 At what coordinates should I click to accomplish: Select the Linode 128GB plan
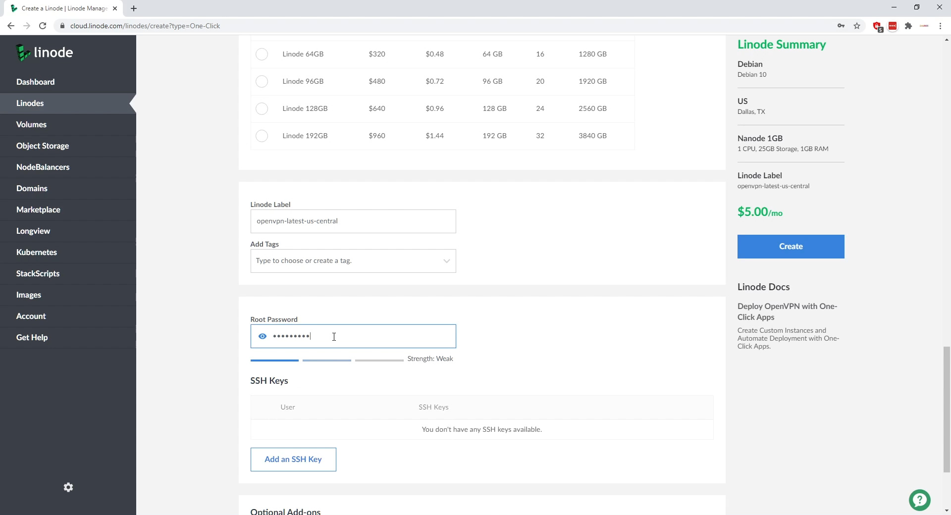[x=262, y=108]
